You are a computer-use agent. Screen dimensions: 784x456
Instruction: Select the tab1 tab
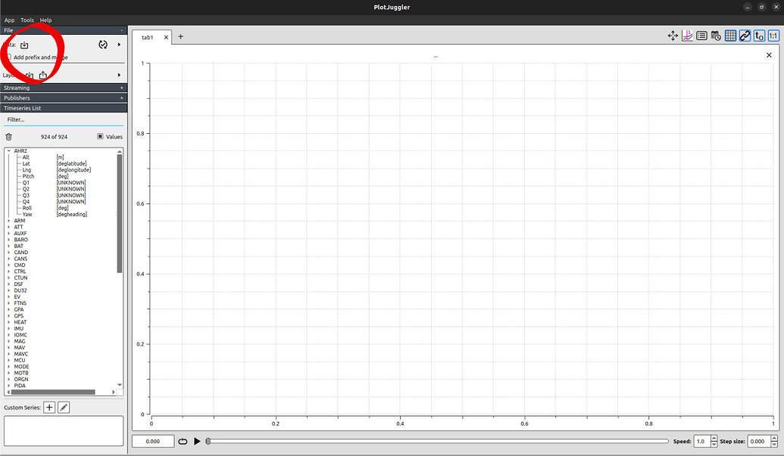tap(148, 36)
